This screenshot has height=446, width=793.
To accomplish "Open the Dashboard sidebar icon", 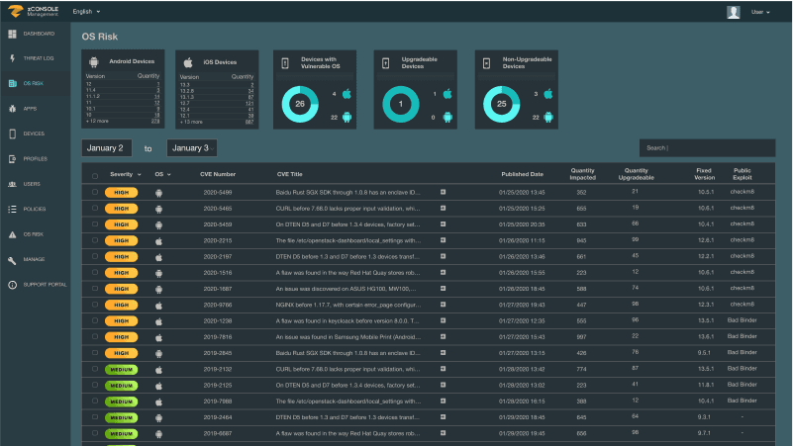I will 12,35.
